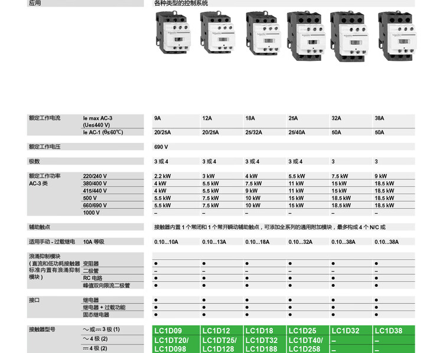This screenshot has height=353, width=443.
Task: Click the LC1D128 model text
Action: [x=218, y=349]
